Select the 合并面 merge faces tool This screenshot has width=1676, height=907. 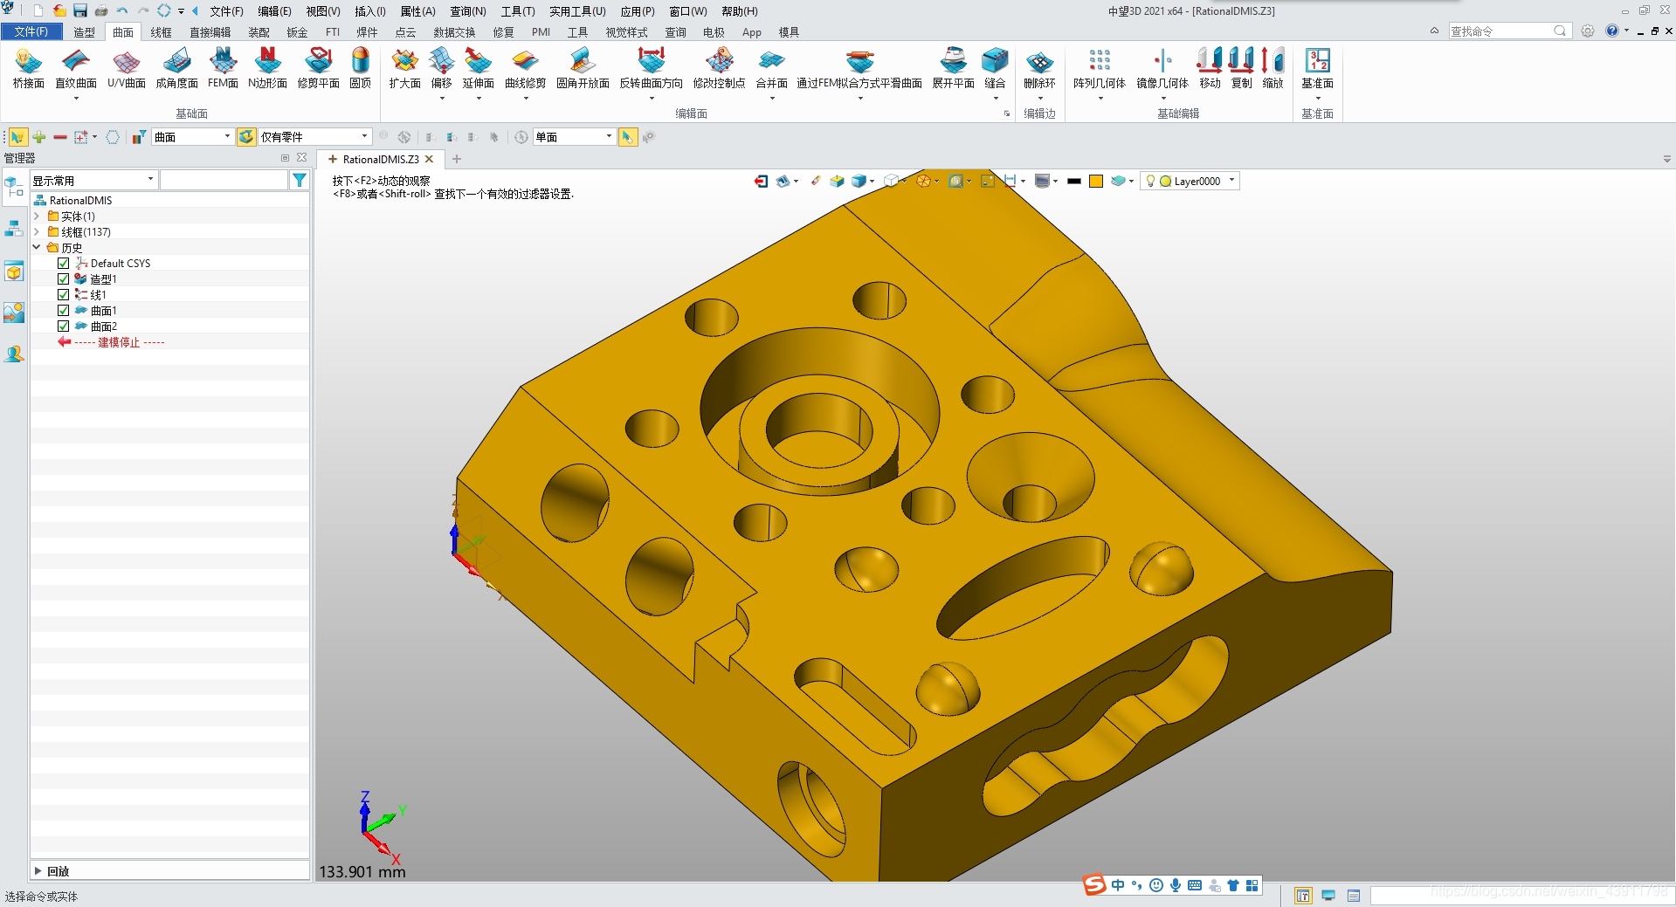pyautogui.click(x=771, y=68)
